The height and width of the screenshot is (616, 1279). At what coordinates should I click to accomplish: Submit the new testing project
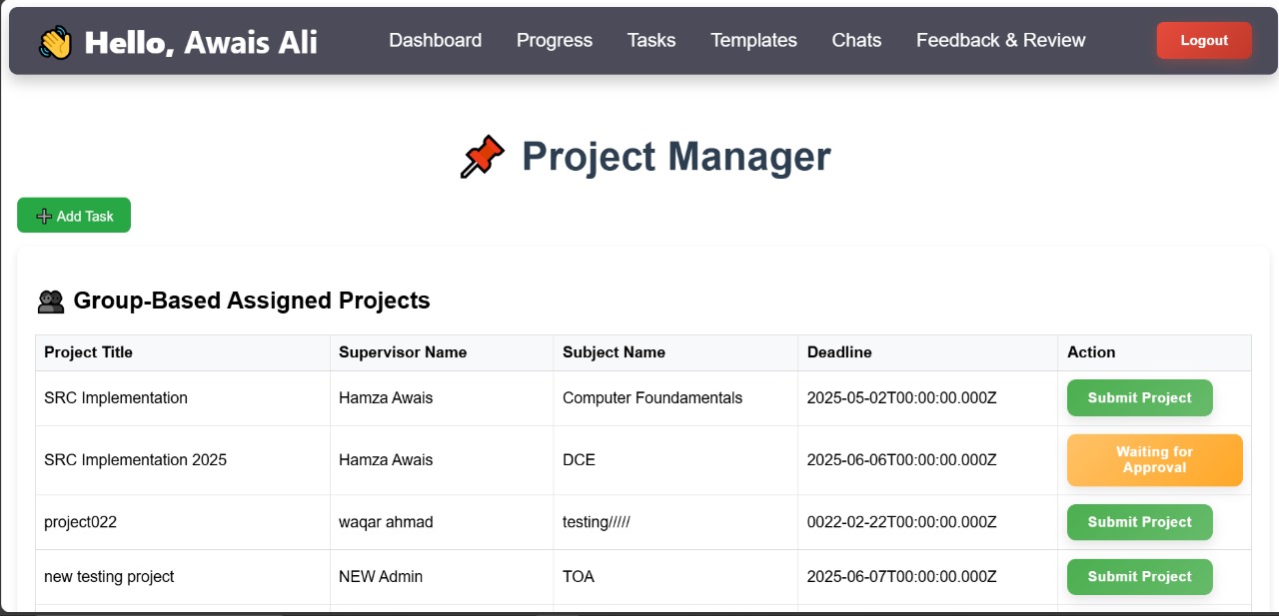click(1139, 577)
